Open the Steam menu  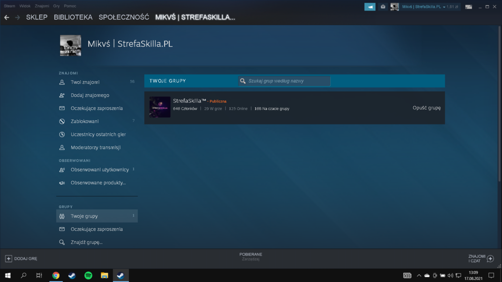tap(9, 6)
